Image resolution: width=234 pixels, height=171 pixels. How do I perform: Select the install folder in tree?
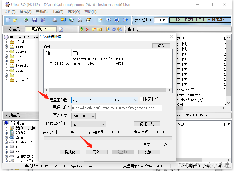click(22, 66)
